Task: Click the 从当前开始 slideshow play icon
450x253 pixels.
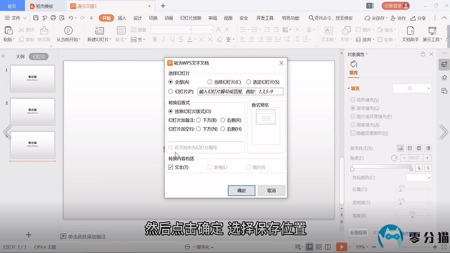Action: [69, 30]
